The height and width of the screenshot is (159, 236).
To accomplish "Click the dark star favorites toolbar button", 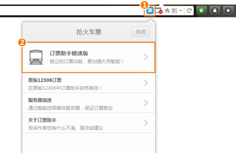I will pos(227,11).
